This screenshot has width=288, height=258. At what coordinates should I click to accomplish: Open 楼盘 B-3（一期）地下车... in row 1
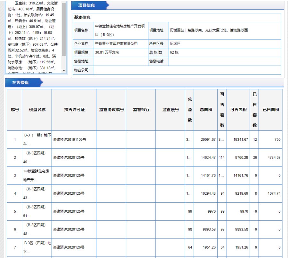click(37, 139)
